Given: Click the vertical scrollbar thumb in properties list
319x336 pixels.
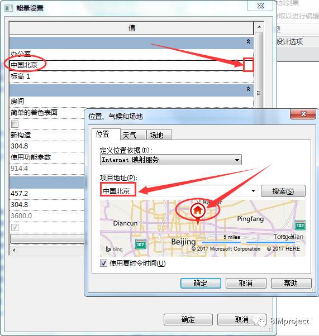Looking at the screenshot, I should coord(259,71).
